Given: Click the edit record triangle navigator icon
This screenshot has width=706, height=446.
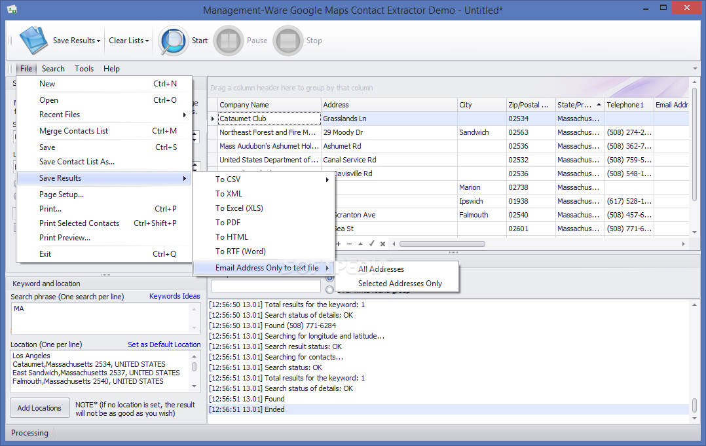Looking at the screenshot, I should [x=360, y=244].
